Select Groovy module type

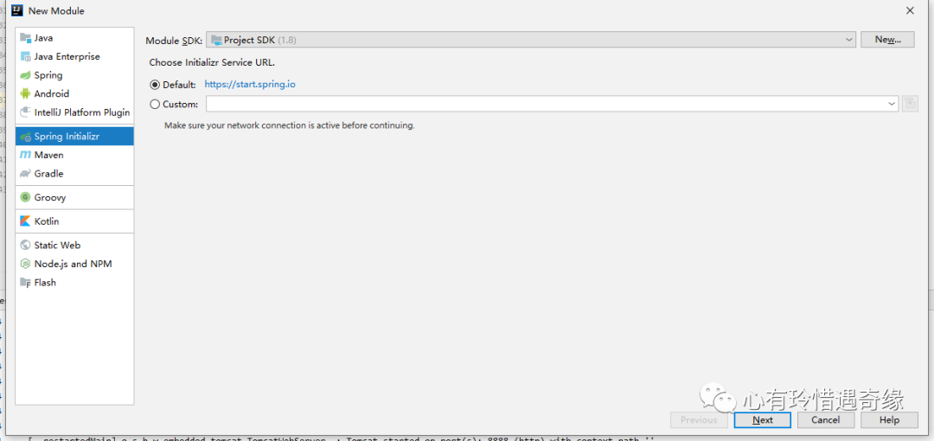74,197
